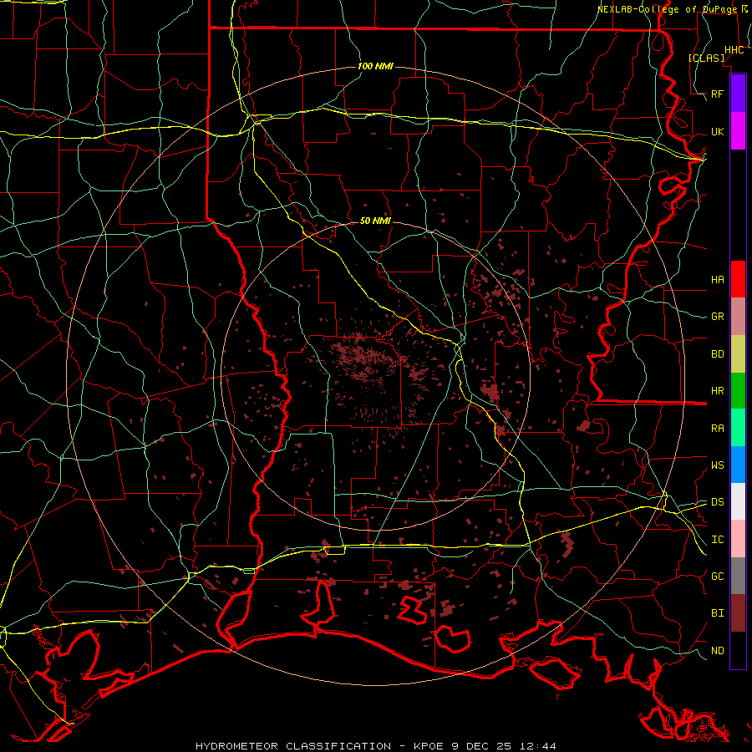Click the HHC product label

coord(734,50)
